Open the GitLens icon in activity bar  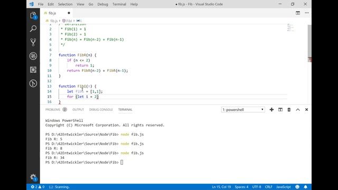coord(33,83)
